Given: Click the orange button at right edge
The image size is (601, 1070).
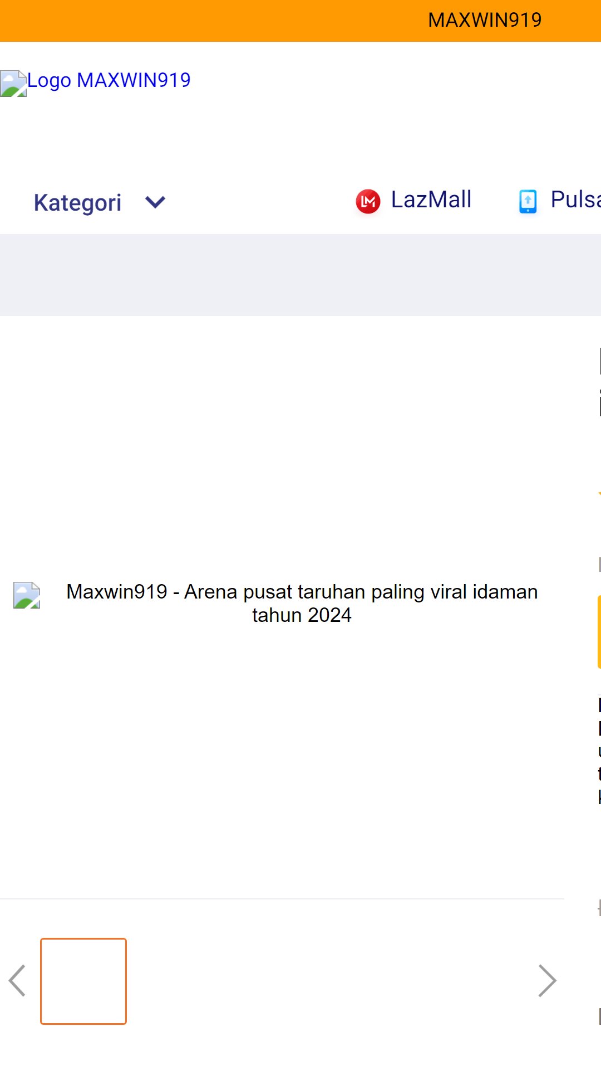Looking at the screenshot, I should [x=599, y=631].
